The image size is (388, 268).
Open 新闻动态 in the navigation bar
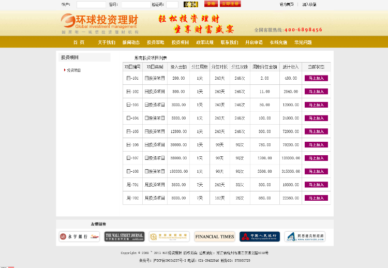[131, 42]
